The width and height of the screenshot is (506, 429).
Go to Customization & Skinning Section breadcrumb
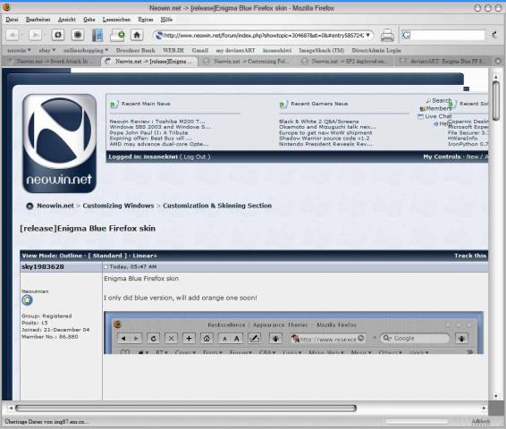pyautogui.click(x=217, y=206)
